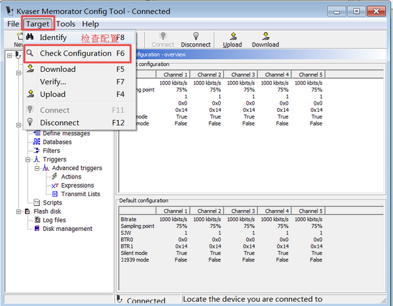Open the File menu
The width and height of the screenshot is (393, 306).
[x=13, y=24]
